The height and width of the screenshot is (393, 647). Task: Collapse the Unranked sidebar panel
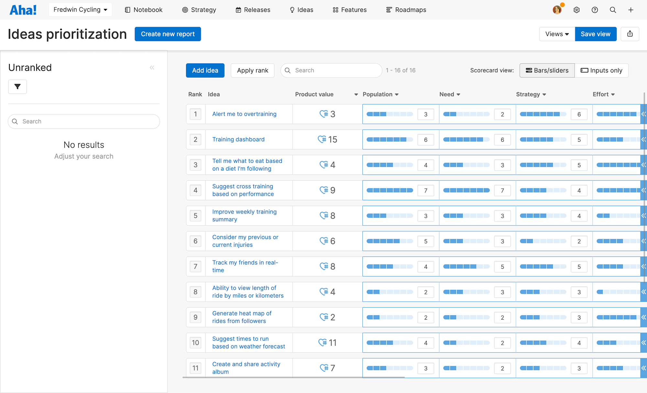(152, 68)
